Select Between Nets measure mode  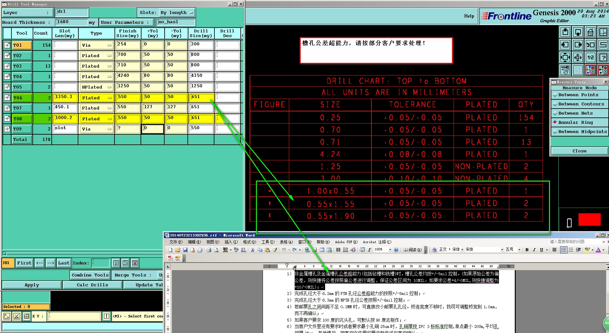point(580,113)
